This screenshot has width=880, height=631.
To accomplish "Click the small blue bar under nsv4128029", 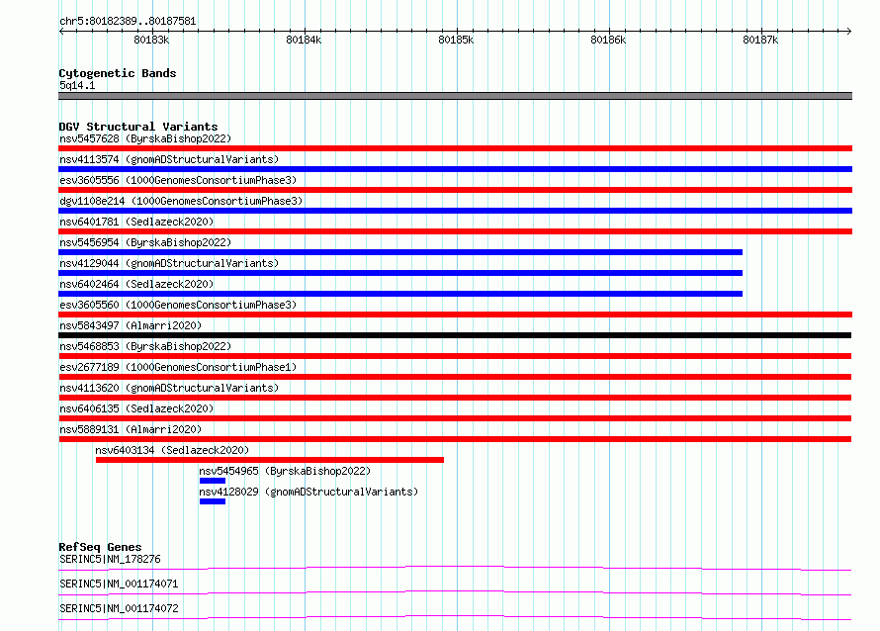I will [213, 501].
